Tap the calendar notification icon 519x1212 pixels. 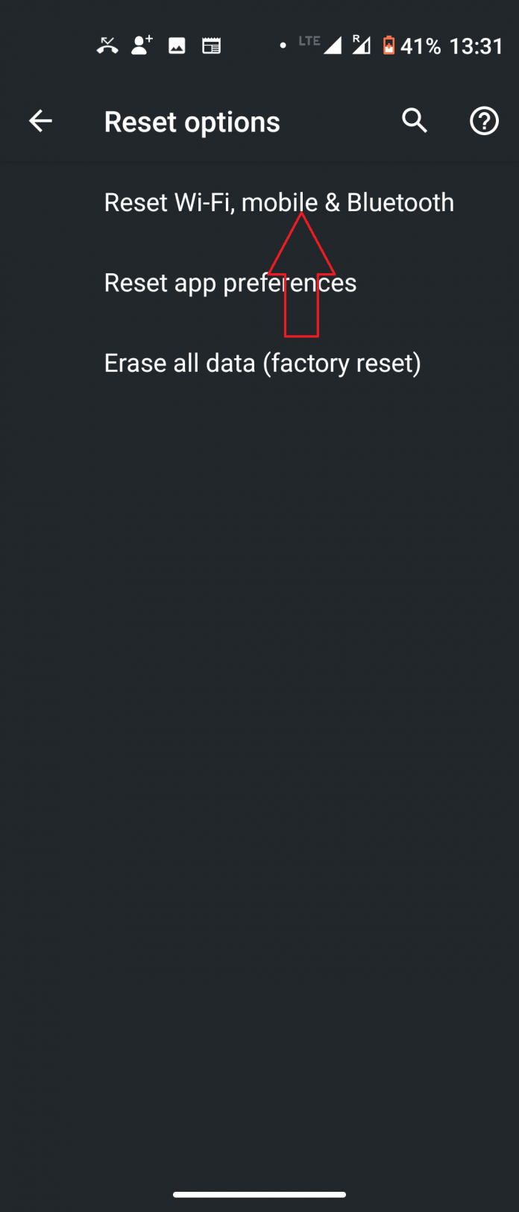pos(211,46)
